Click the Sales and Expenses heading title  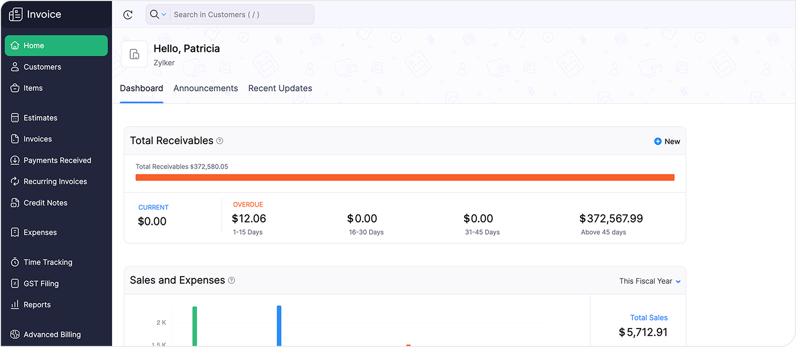[x=177, y=280]
